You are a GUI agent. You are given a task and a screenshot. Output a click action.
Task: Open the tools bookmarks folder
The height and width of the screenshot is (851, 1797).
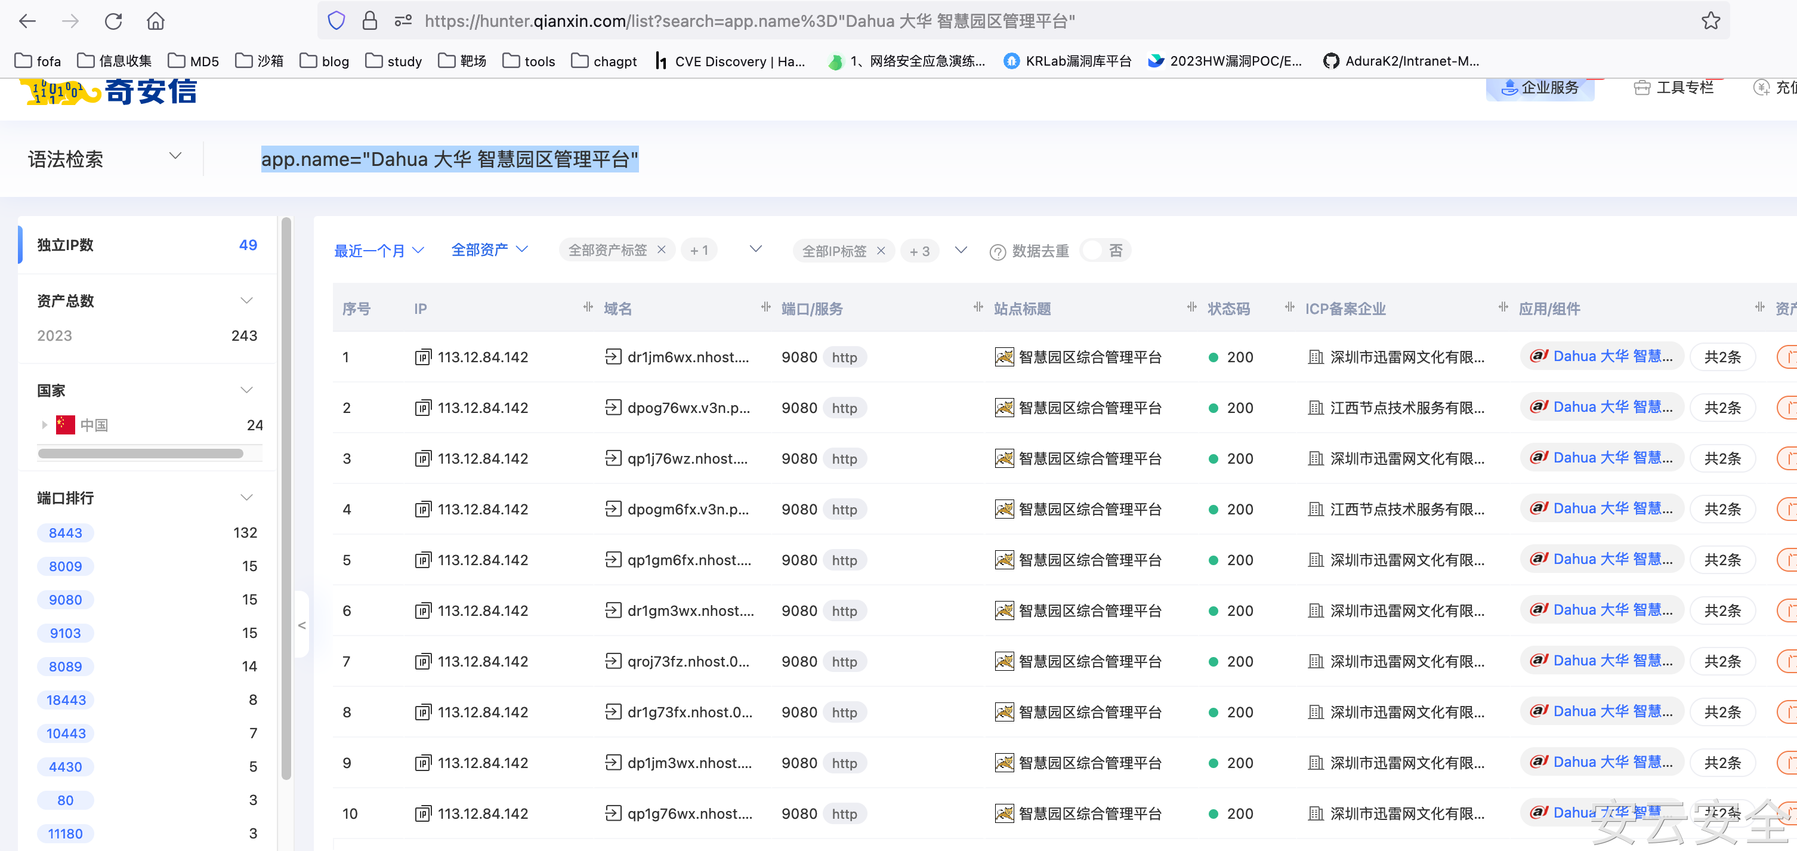click(x=529, y=61)
